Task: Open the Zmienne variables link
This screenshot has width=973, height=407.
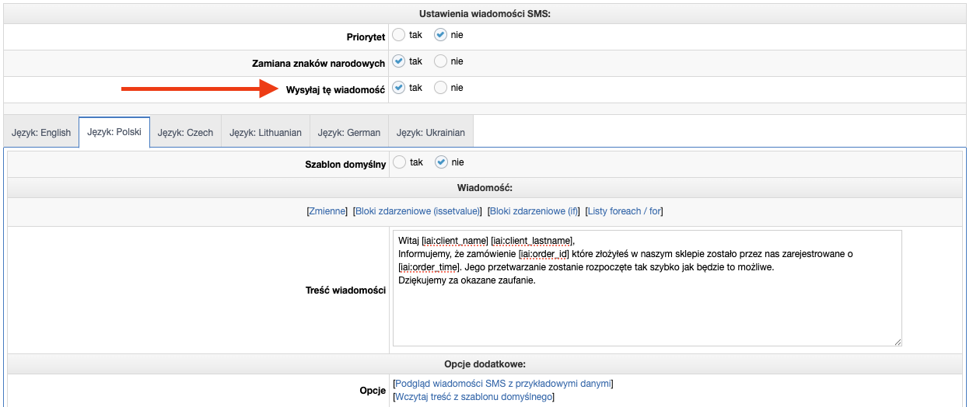Action: click(327, 211)
